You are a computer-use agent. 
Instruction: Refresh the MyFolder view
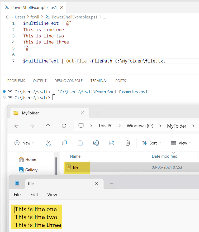click(x=64, y=126)
